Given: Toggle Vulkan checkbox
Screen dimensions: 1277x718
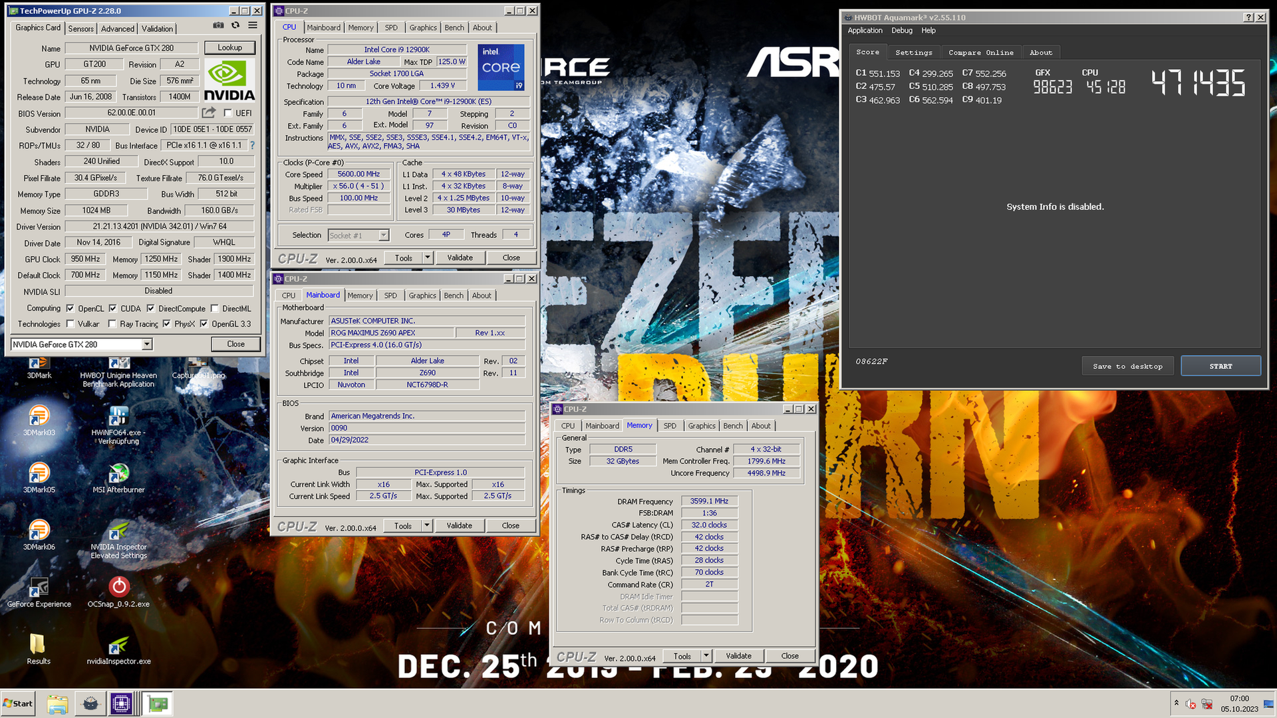Looking at the screenshot, I should coord(71,324).
